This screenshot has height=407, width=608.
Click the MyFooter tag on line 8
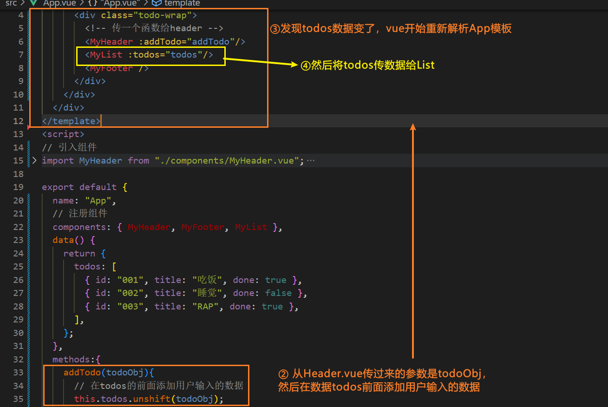pyautogui.click(x=111, y=68)
